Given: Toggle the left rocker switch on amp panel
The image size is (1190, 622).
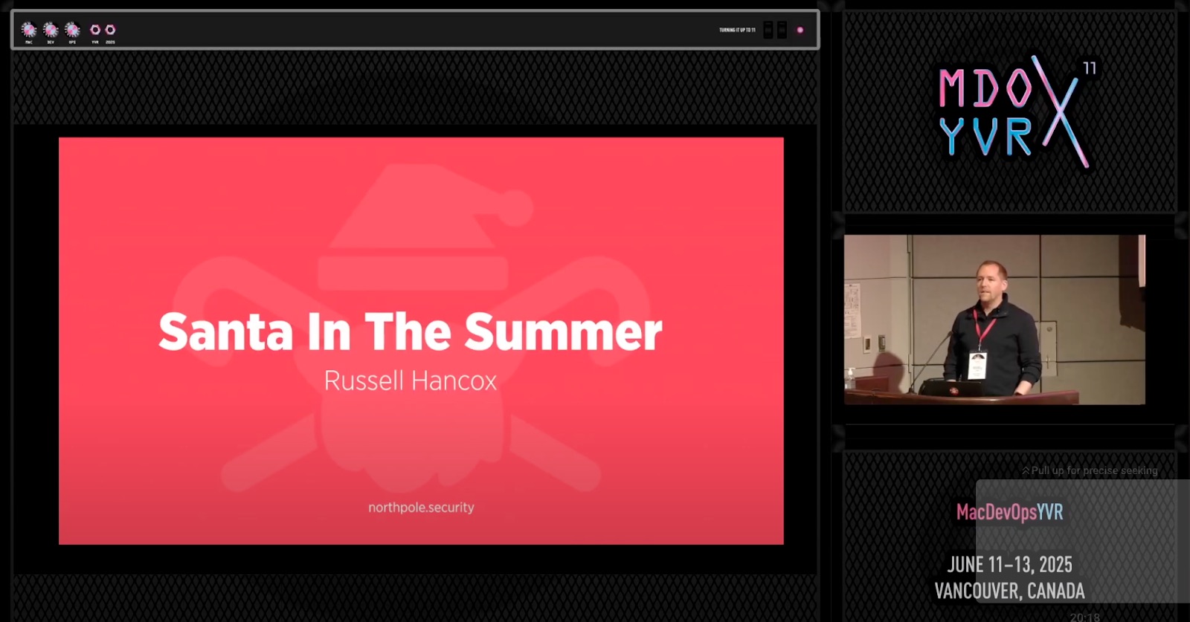Looking at the screenshot, I should pos(768,30).
